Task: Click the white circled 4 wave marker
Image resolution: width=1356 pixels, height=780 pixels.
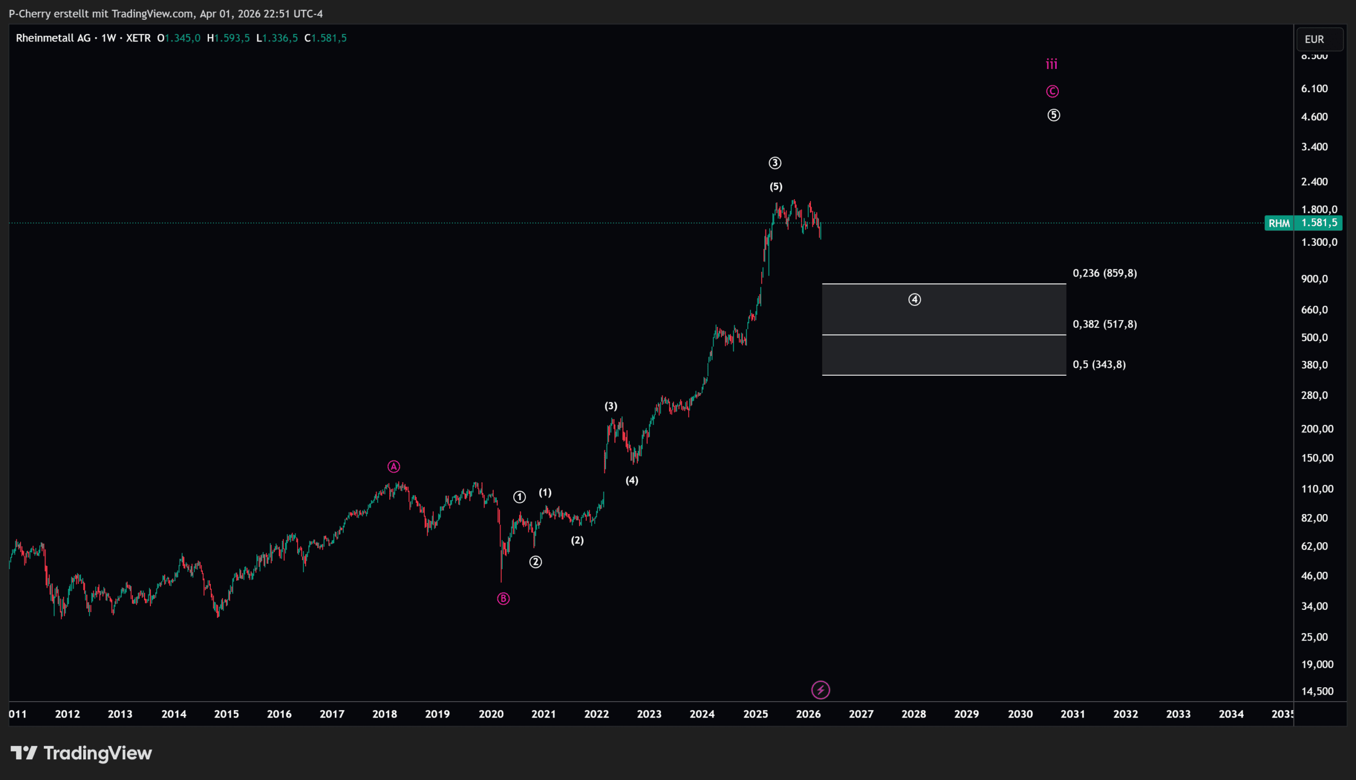Action: click(914, 299)
